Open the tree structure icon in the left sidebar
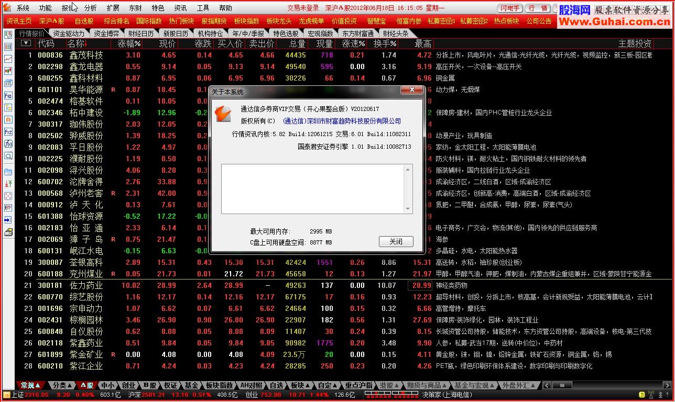This screenshot has height=402, width=675. 8,108
